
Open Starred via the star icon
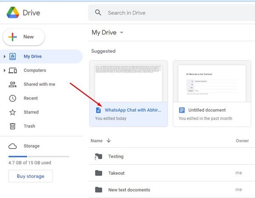pos(12,112)
